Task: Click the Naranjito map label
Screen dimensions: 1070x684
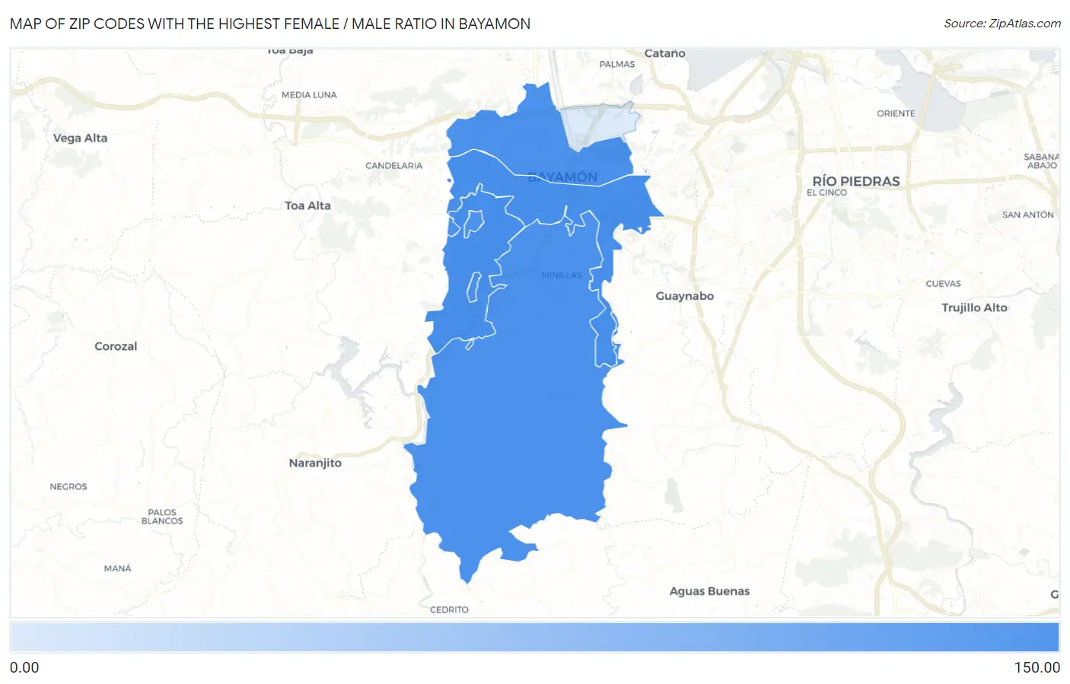Action: tap(315, 463)
